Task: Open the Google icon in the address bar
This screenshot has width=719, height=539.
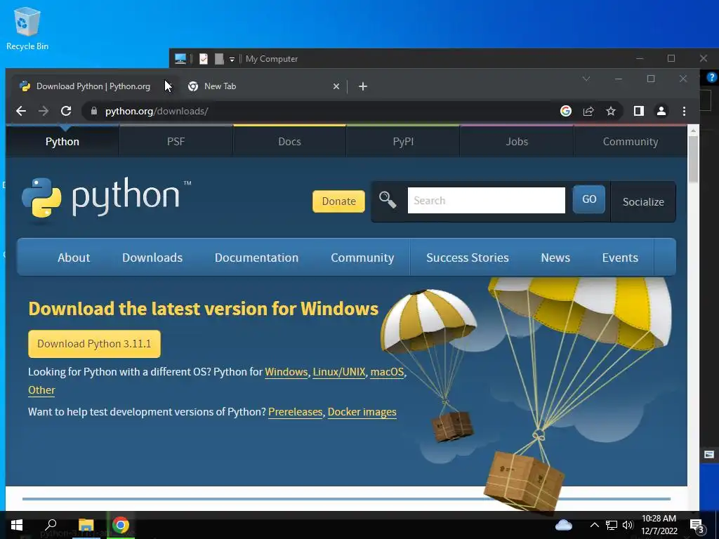Action: coord(566,111)
